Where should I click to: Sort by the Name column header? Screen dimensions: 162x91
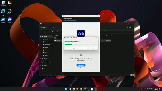point(57,35)
